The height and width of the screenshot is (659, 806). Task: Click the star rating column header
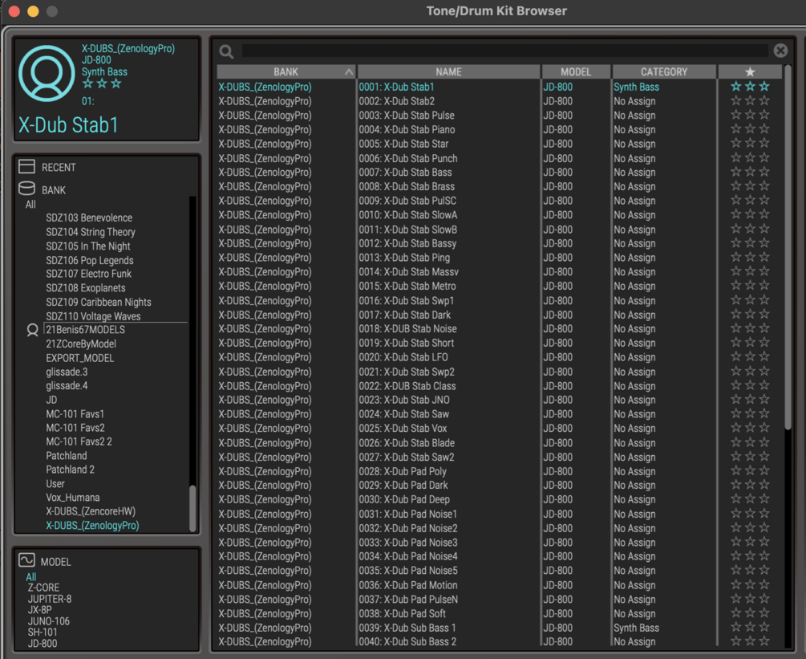(x=750, y=72)
